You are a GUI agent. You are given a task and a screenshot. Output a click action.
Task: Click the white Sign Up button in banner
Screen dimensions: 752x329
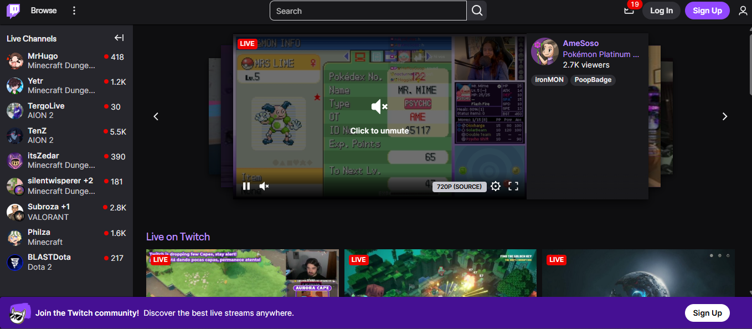pos(707,313)
